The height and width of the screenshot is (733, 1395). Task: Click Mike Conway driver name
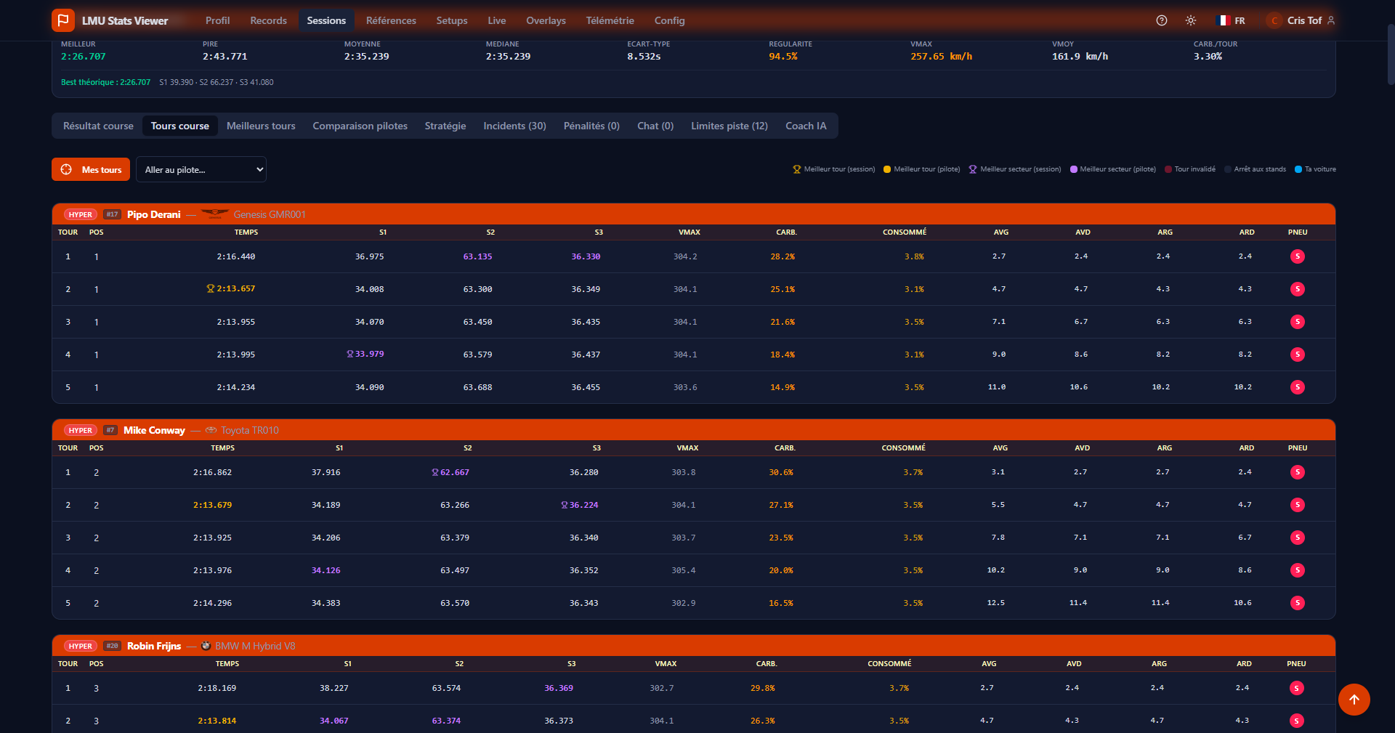click(154, 430)
